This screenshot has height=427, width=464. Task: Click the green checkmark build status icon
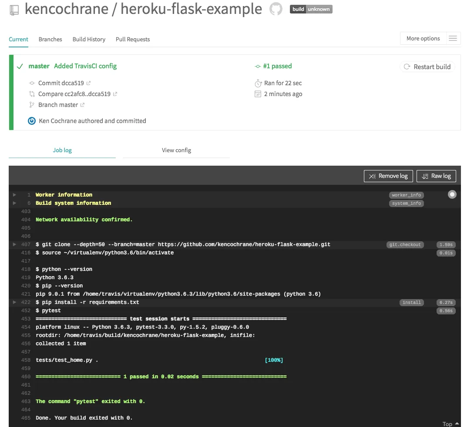pos(20,66)
